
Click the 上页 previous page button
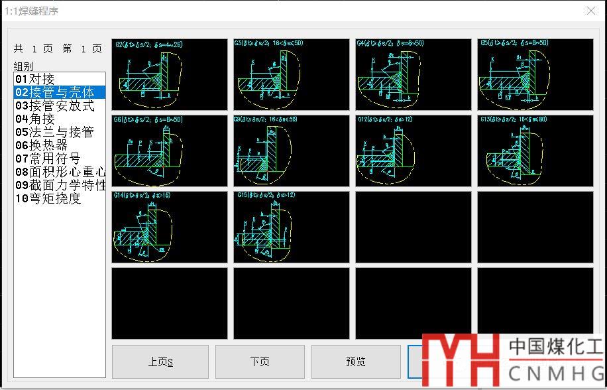(160, 361)
